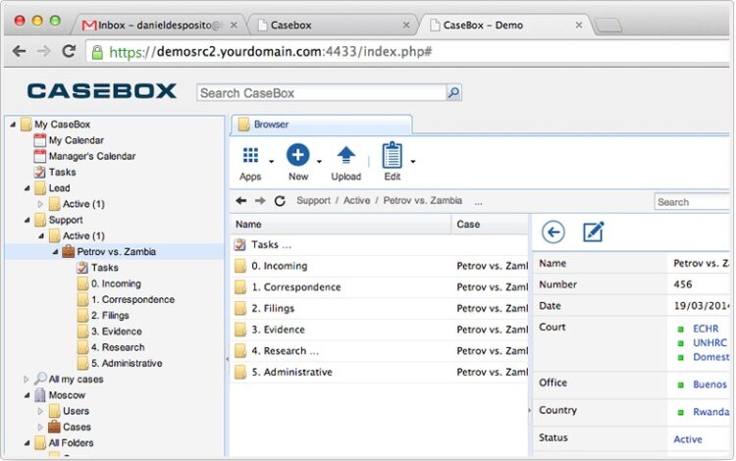Click the building icon next to Moscow
Viewport: 736px width, 461px height.
(x=40, y=395)
